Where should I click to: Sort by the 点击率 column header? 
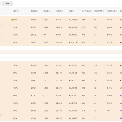59,11
